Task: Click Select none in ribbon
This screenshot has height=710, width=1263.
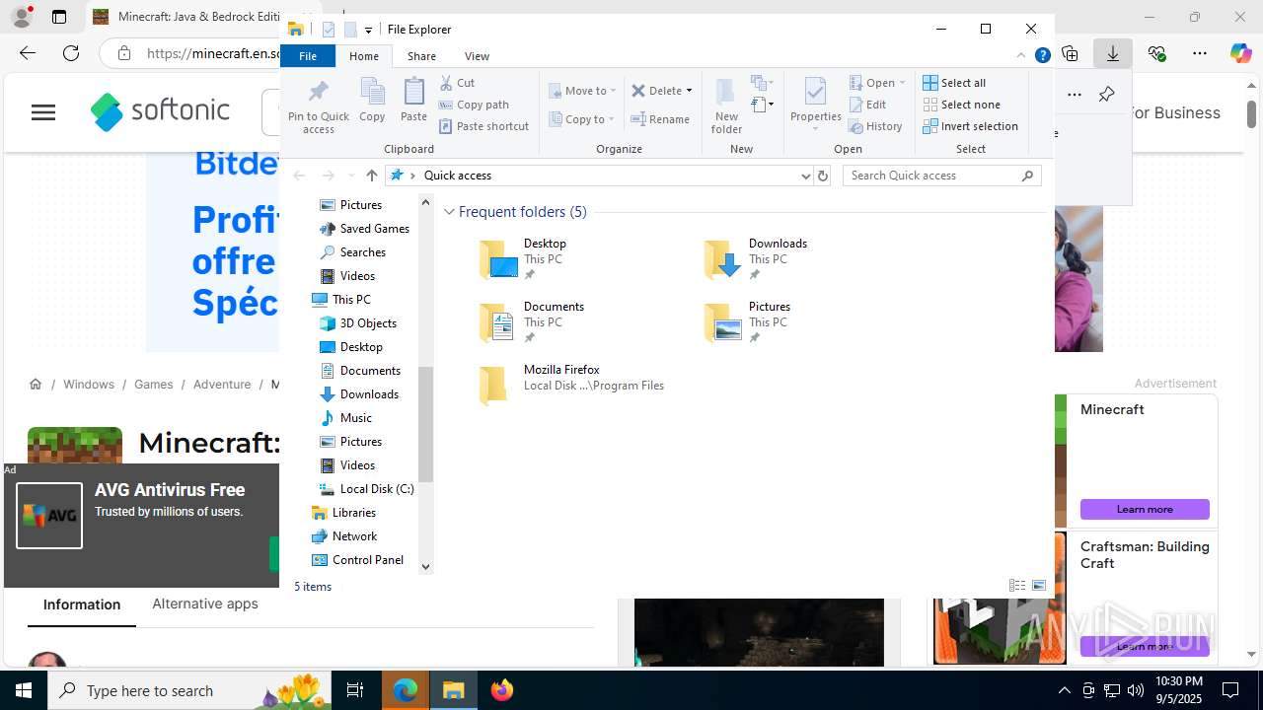Action: [961, 105]
